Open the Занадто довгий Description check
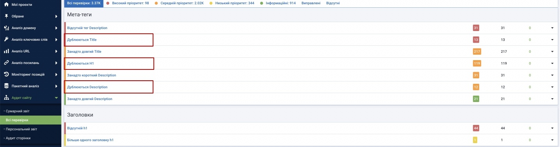The height and width of the screenshot is (147, 560). [x=90, y=99]
